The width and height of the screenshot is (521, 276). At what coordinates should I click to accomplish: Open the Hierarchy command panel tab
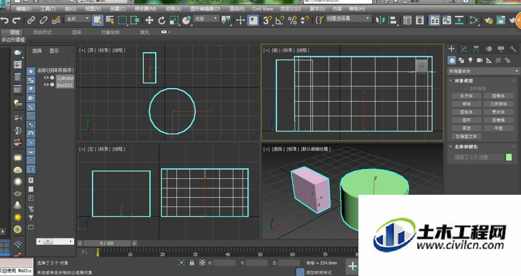(476, 49)
